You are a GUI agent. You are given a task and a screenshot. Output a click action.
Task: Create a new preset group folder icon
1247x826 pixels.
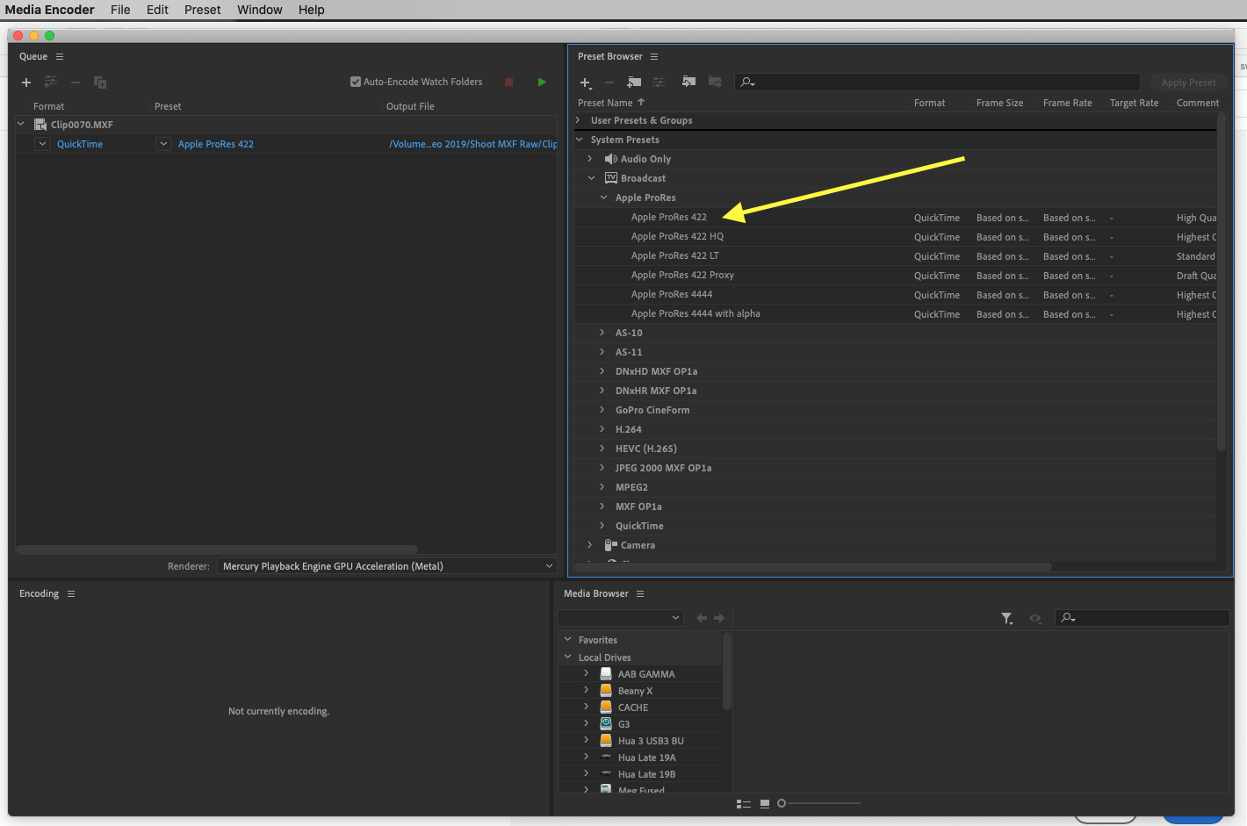(x=634, y=83)
